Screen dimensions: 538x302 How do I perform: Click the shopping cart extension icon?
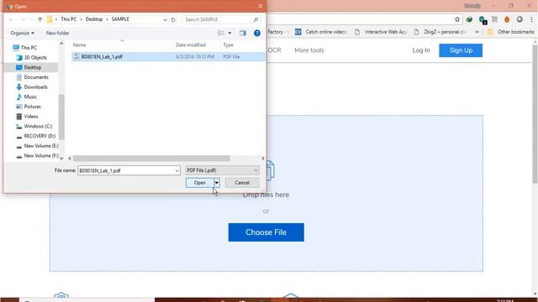[x=494, y=19]
